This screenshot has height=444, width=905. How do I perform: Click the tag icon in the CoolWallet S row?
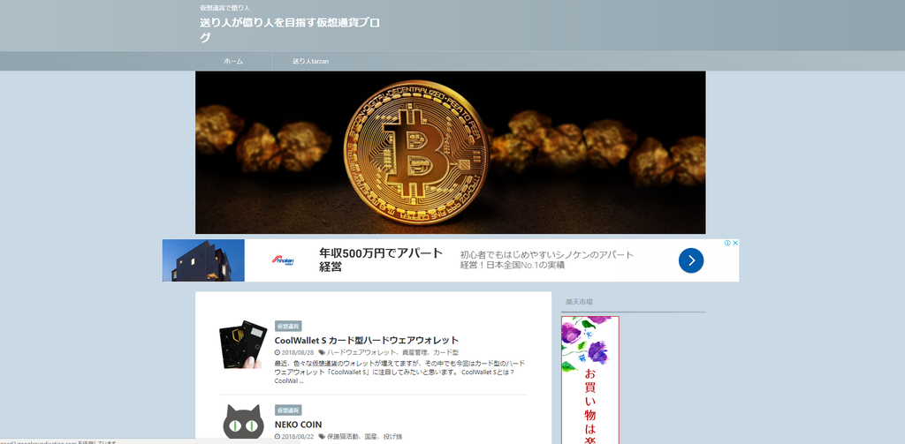point(322,352)
